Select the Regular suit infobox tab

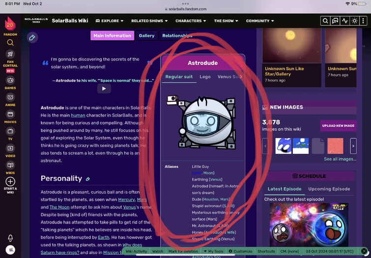pos(179,77)
